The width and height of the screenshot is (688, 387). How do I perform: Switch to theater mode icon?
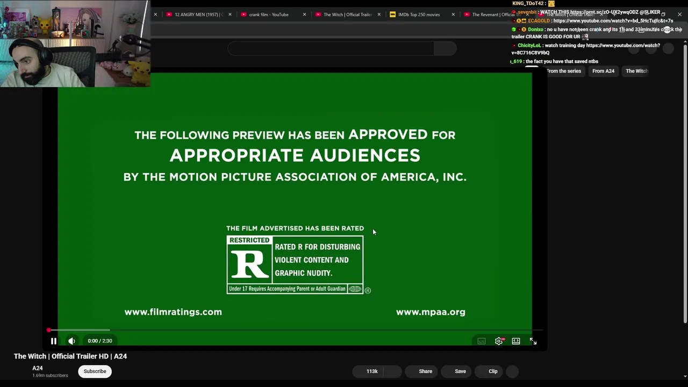click(516, 341)
